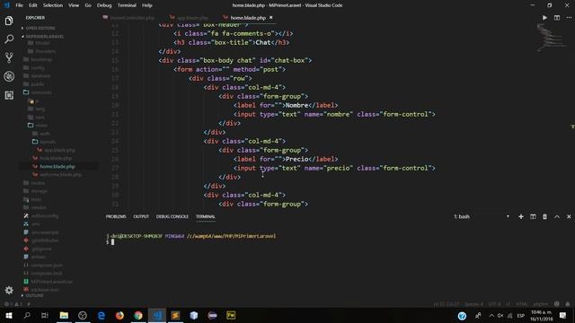The height and width of the screenshot is (323, 575).
Task: Maximize the panel with the up chevron
Action: [557, 216]
